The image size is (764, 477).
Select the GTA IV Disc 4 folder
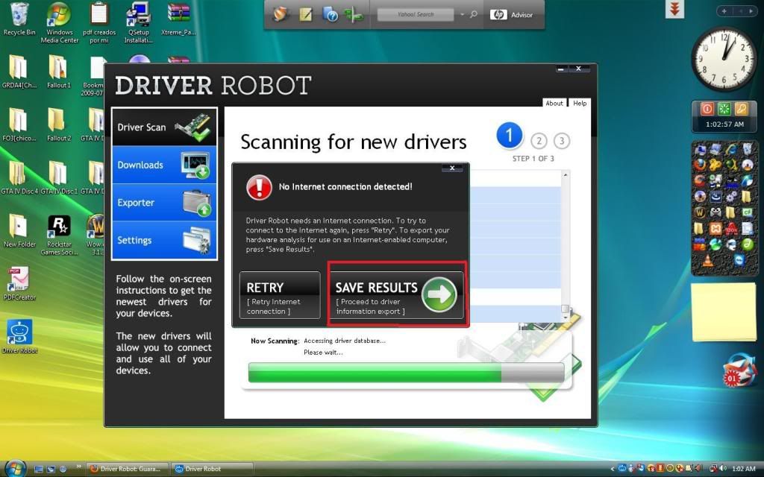click(19, 178)
